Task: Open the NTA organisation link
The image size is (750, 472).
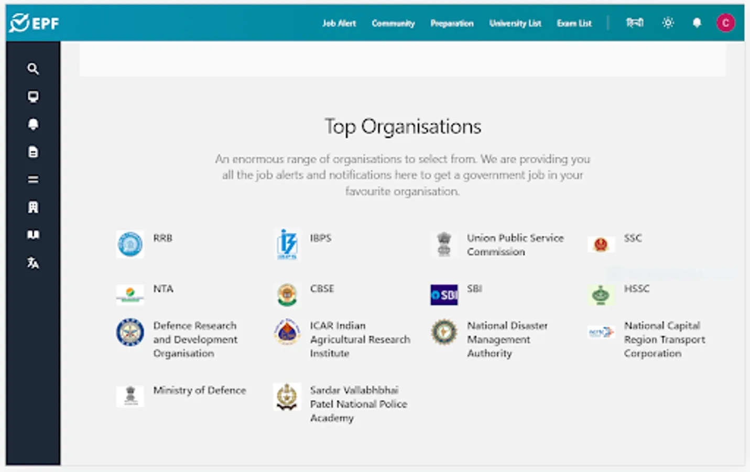Action: (163, 289)
